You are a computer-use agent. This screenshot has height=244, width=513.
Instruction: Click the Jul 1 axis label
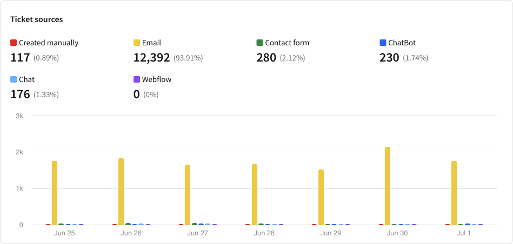click(464, 234)
